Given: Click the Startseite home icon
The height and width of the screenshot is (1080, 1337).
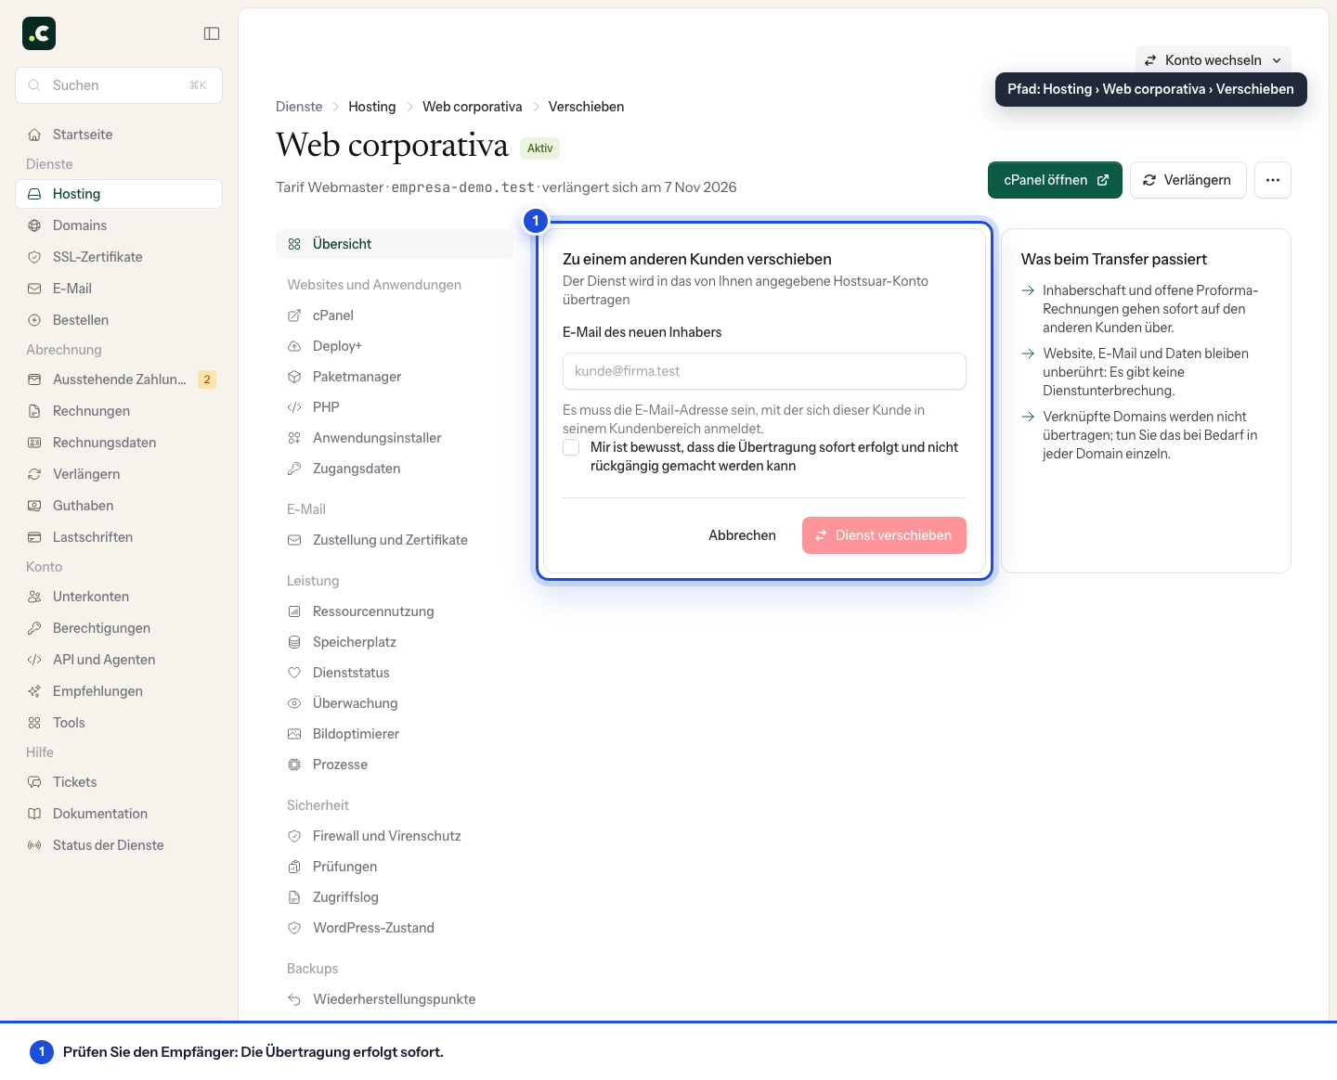Looking at the screenshot, I should point(34,135).
